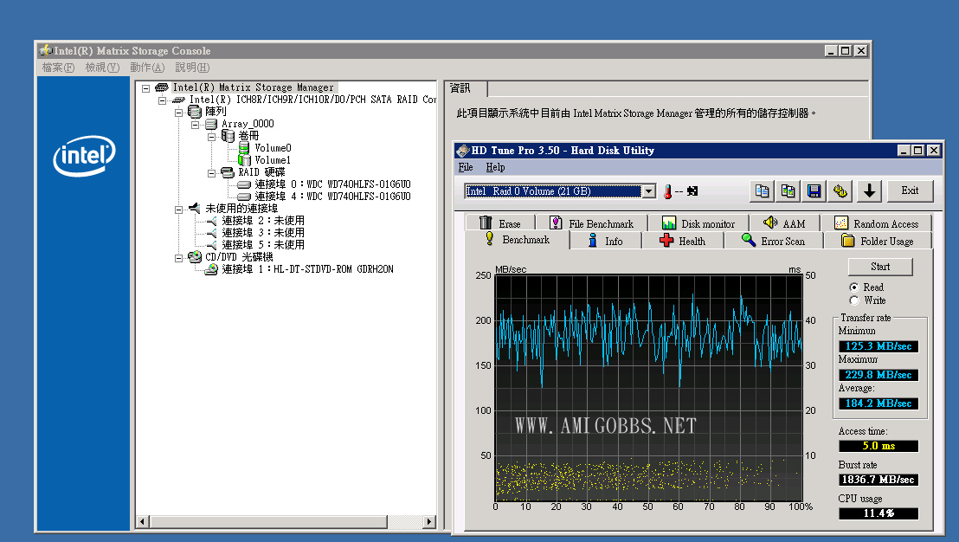This screenshot has width=959, height=542.
Task: Collapse the CD/DVD 光碟機 tree node
Action: 179,257
